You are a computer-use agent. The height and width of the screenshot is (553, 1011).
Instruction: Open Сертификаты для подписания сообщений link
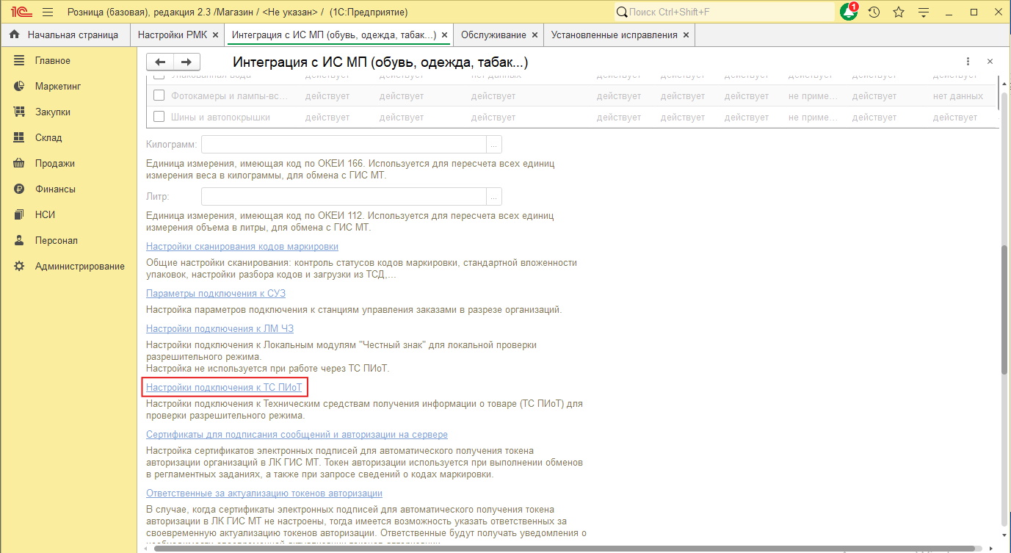[297, 434]
